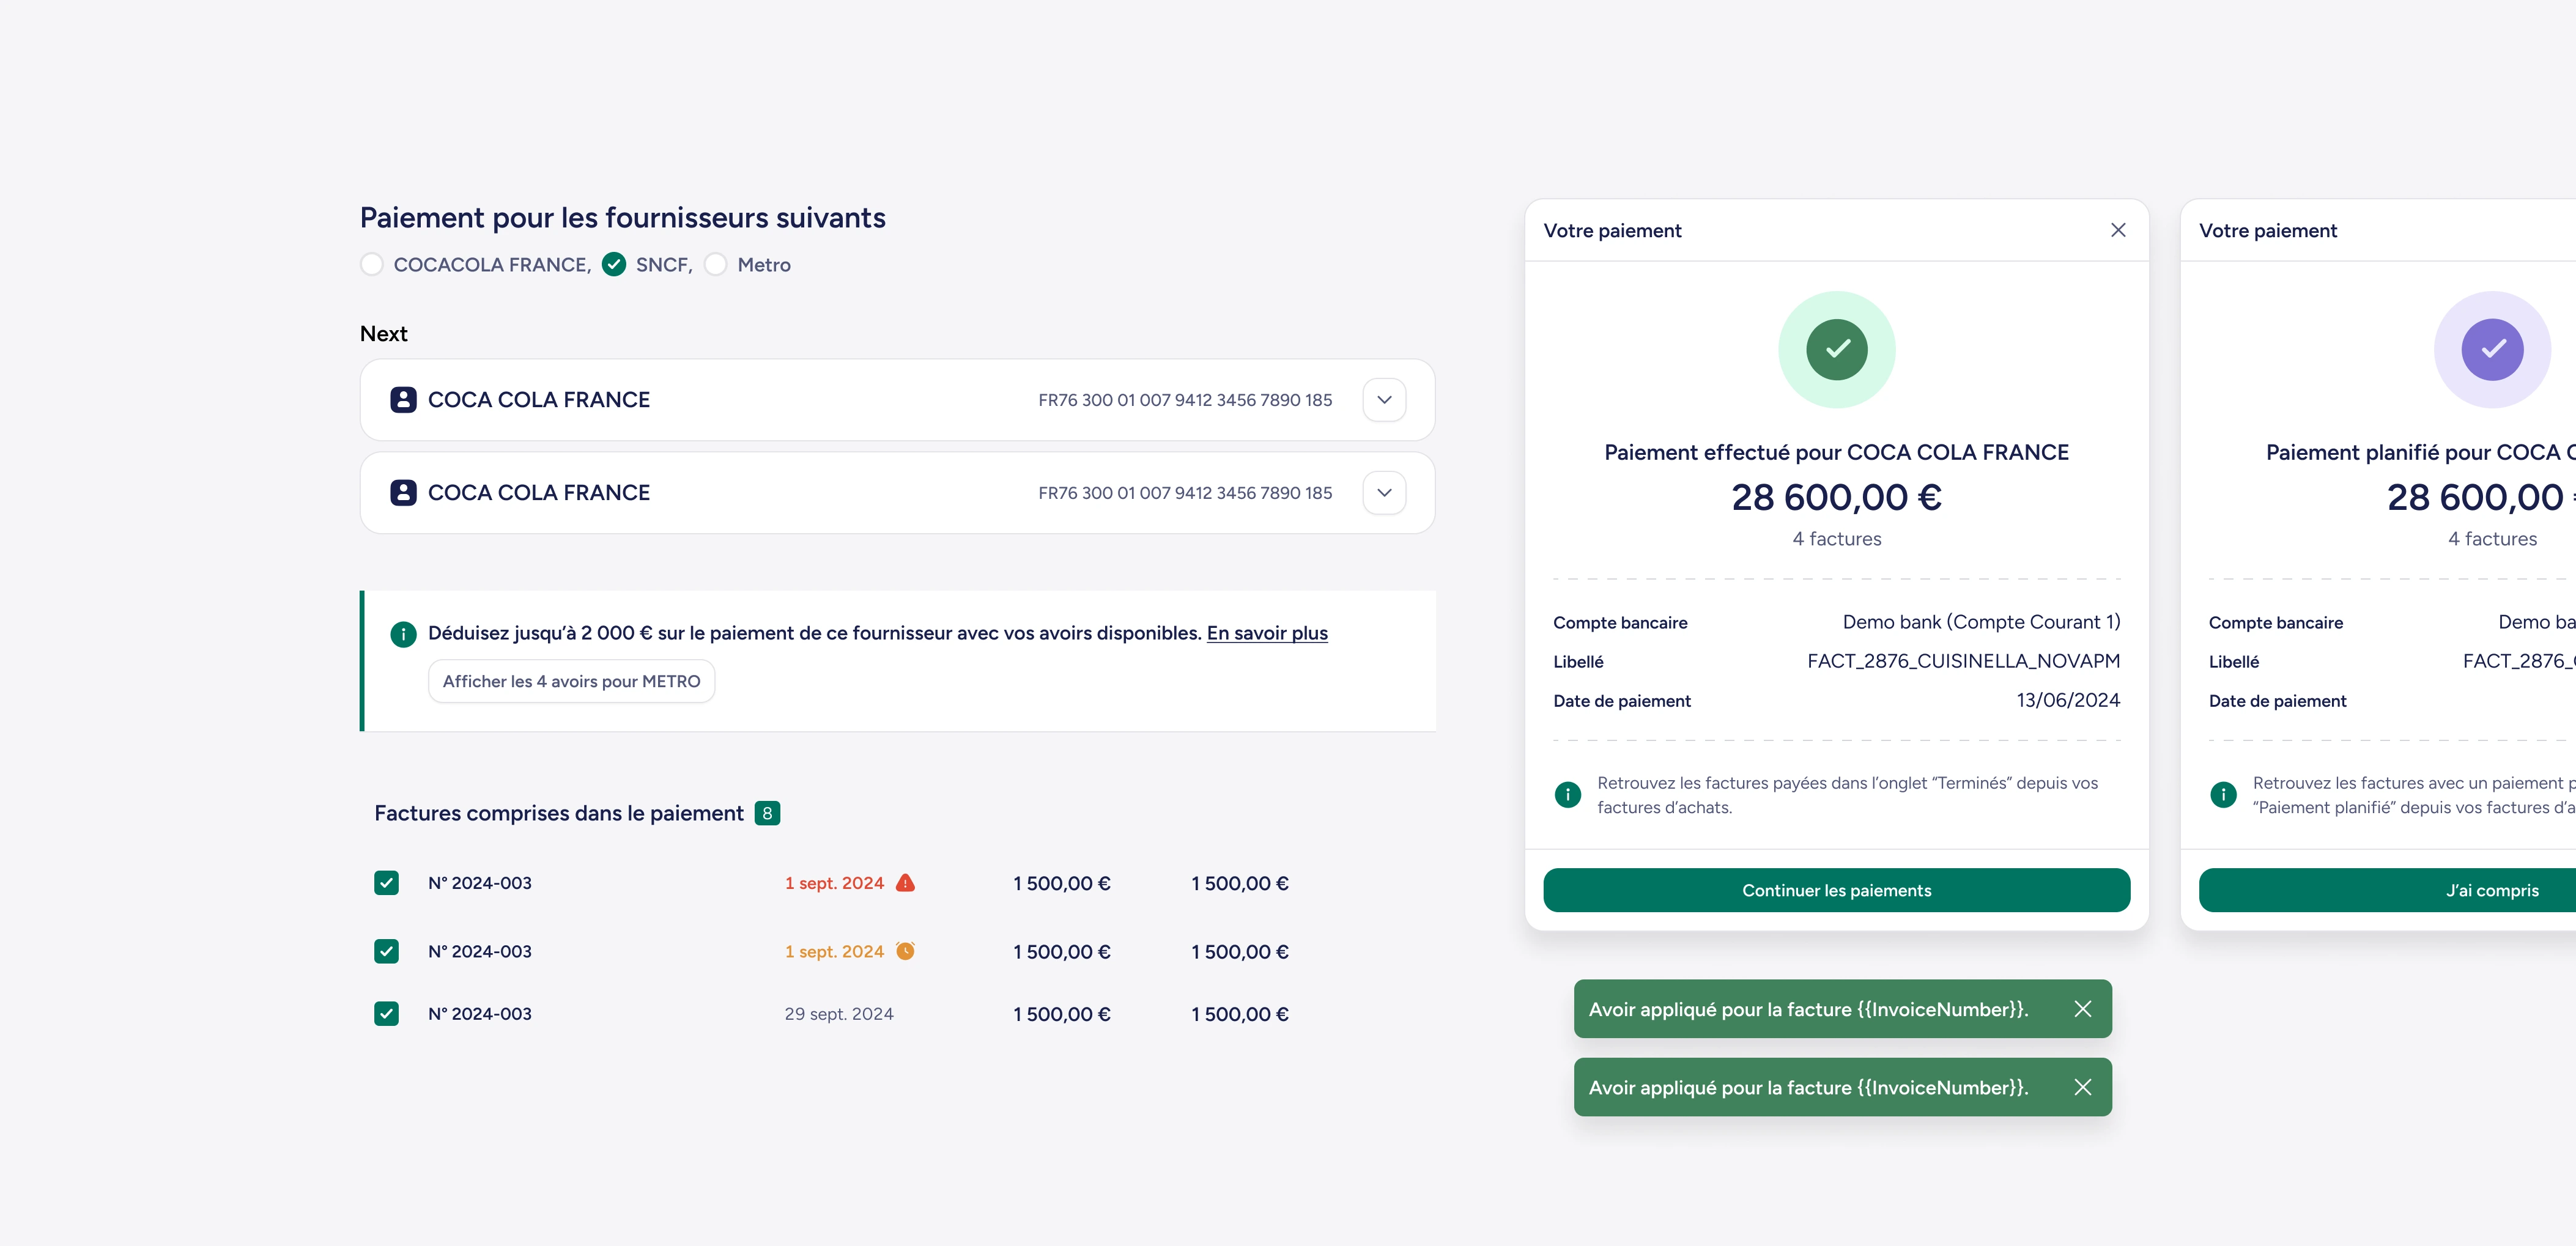Click Factures comprises dans le paiement heading
Screen dimensions: 2576x1246
coord(559,813)
